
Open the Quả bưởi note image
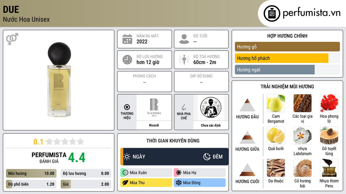click(x=276, y=135)
